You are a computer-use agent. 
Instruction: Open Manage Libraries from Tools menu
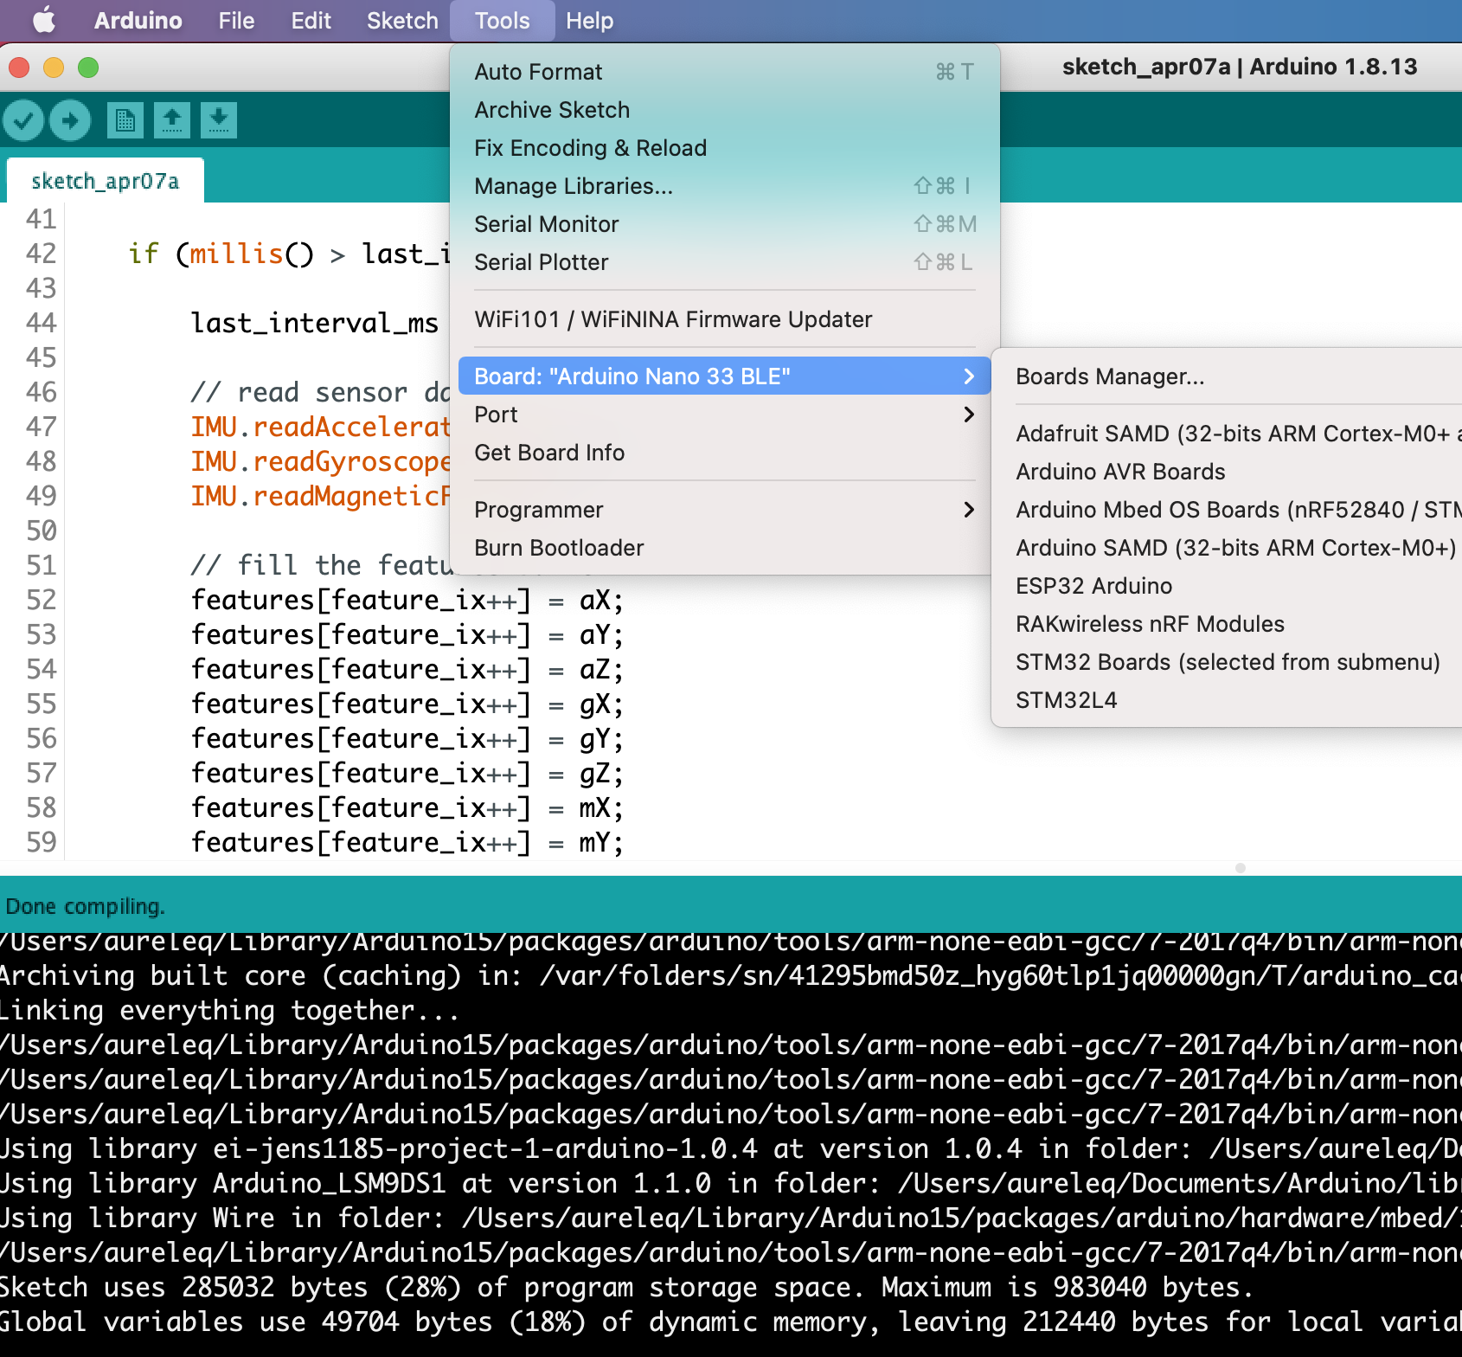click(x=725, y=186)
